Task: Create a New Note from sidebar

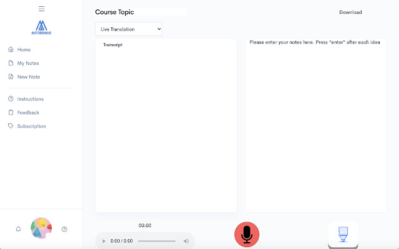Action: coord(29,77)
